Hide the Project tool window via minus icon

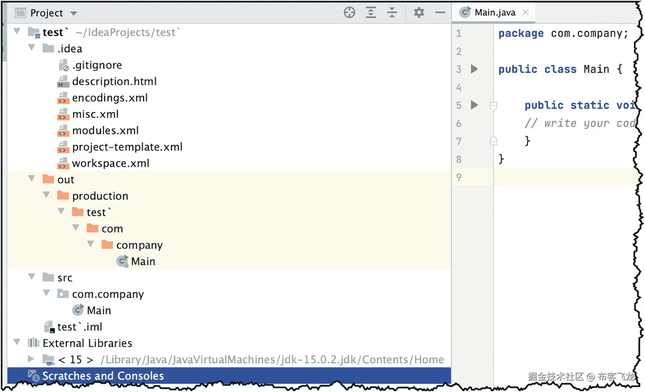click(x=440, y=13)
